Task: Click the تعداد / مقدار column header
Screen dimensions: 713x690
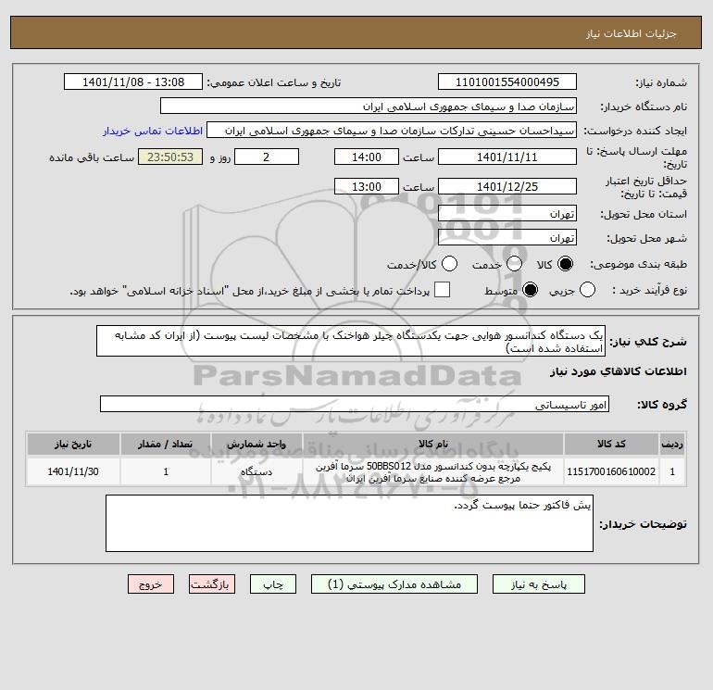Action: [166, 444]
